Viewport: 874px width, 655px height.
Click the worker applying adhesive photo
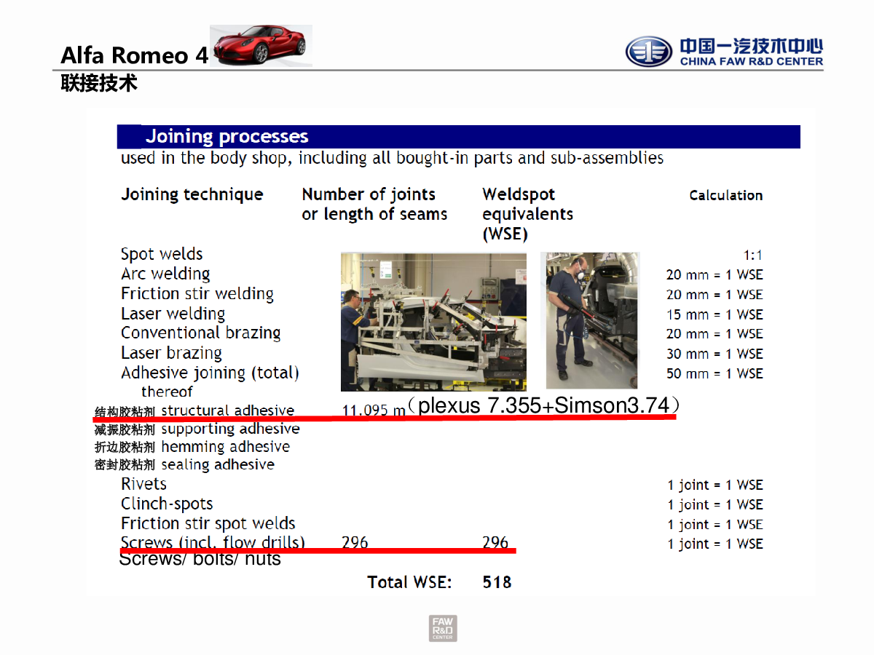click(590, 320)
